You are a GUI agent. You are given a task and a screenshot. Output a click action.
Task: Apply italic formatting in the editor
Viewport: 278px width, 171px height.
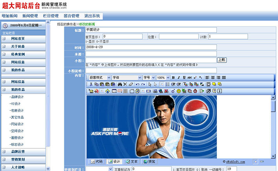point(178,77)
